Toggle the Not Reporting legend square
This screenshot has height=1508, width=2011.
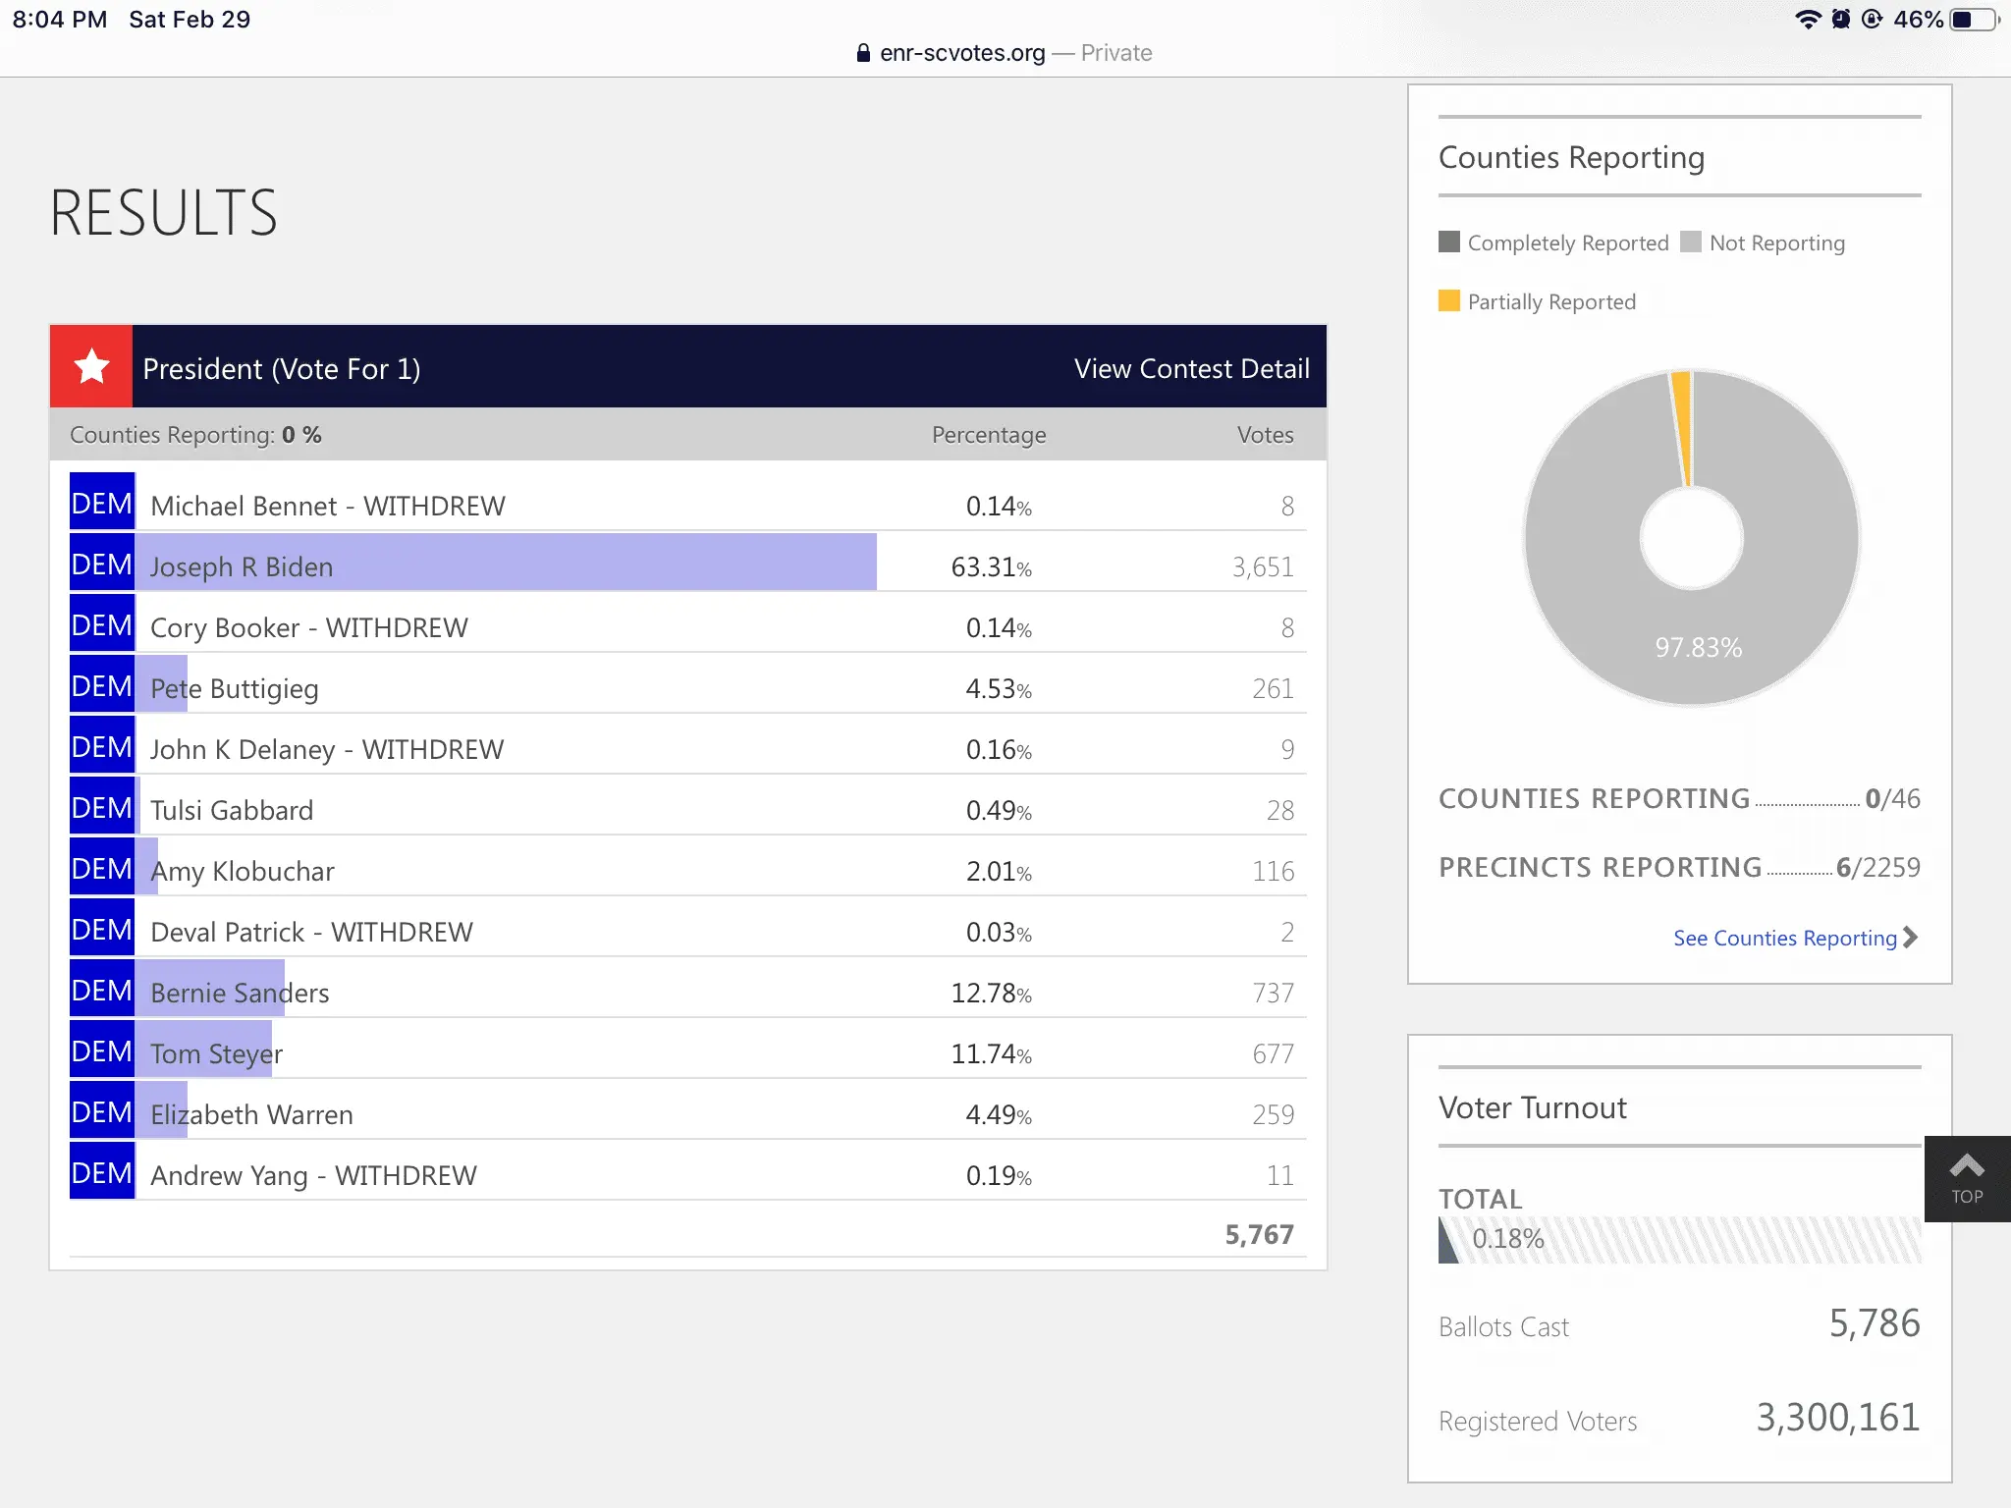(1691, 242)
